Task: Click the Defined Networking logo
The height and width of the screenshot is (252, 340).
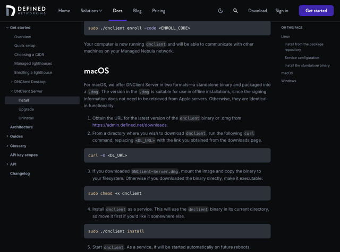Action: point(26,11)
